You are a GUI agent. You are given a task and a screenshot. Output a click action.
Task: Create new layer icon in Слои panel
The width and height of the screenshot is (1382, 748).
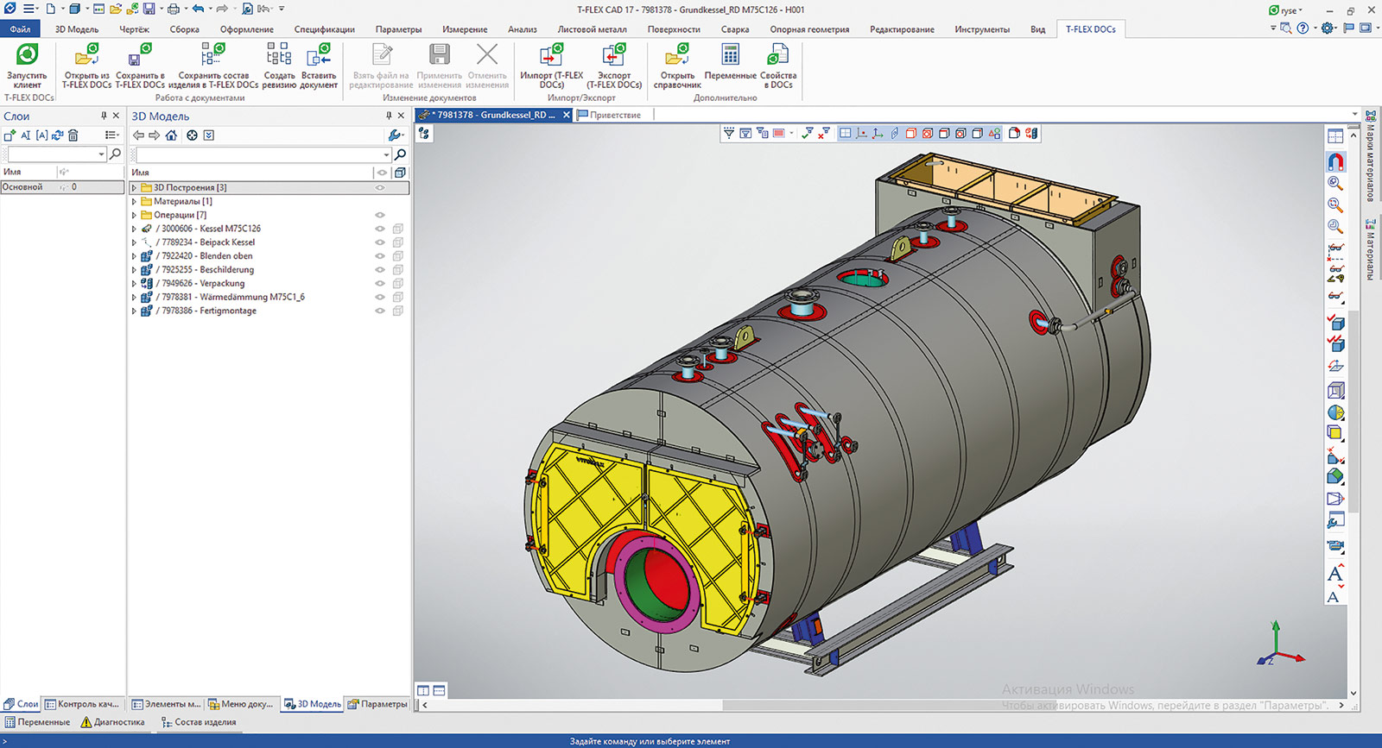(x=10, y=135)
